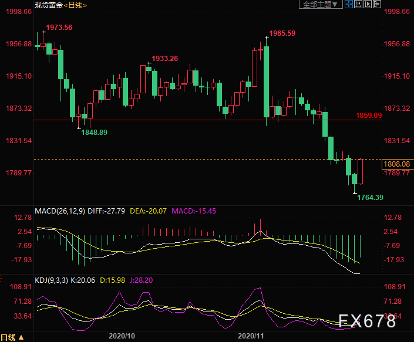Click the blue crosshair cursor icon
Image resolution: width=414 pixels, height=342 pixels.
coord(349,5)
